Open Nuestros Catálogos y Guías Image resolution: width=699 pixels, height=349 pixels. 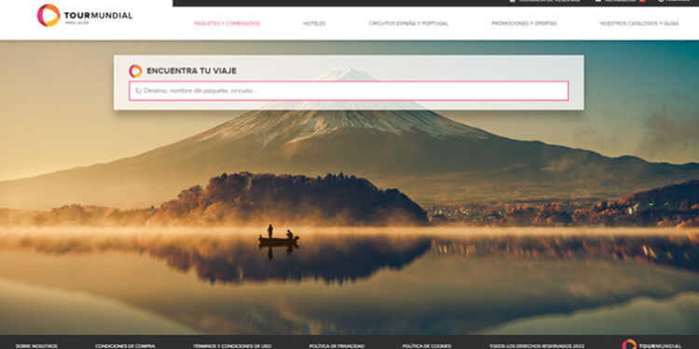tap(639, 23)
